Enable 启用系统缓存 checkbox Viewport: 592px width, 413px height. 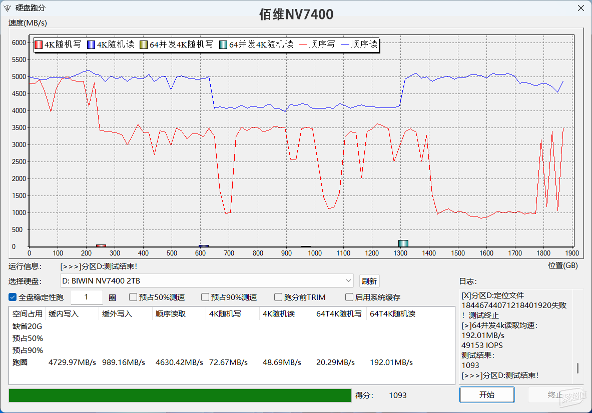coord(349,297)
